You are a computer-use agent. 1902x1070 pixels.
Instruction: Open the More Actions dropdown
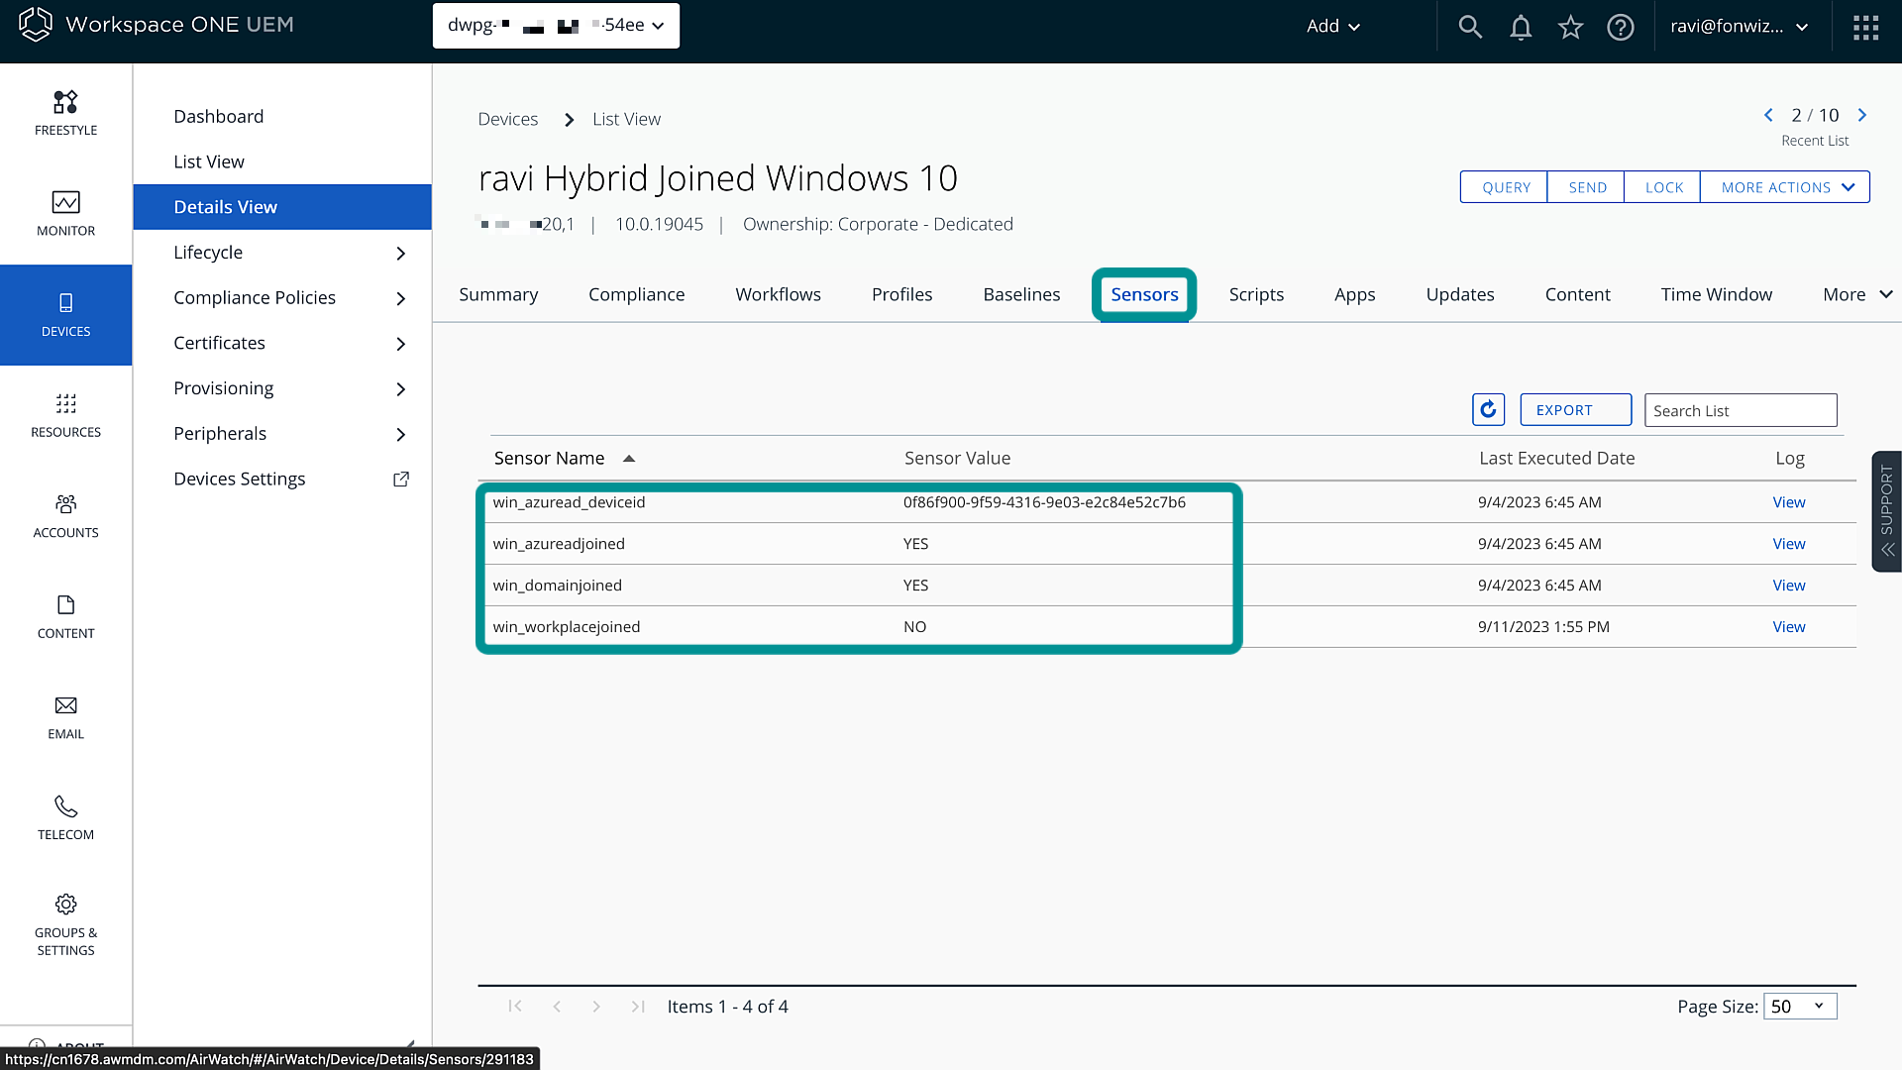1785,187
